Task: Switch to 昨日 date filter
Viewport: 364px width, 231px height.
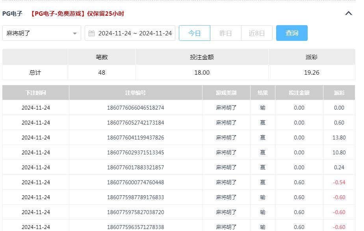Action: pos(225,33)
